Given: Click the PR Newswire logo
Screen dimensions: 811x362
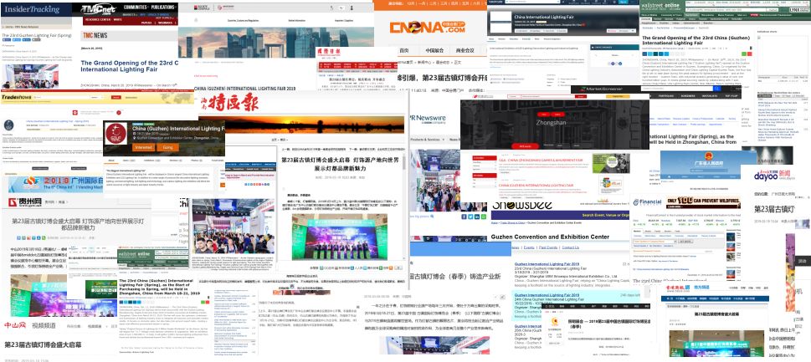Looking at the screenshot, I should pos(427,118).
